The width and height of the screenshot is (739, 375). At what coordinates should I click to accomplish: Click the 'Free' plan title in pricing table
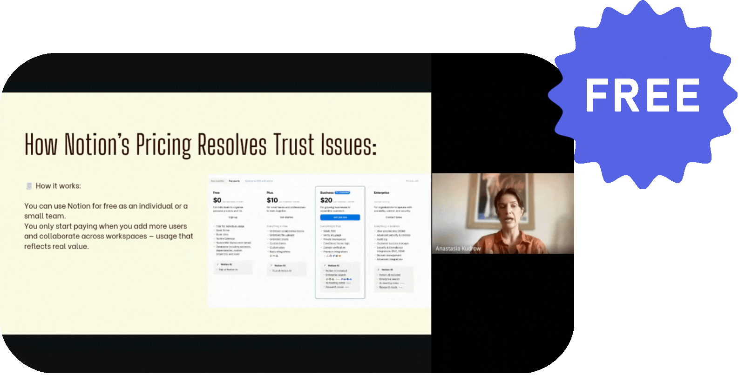pos(217,192)
